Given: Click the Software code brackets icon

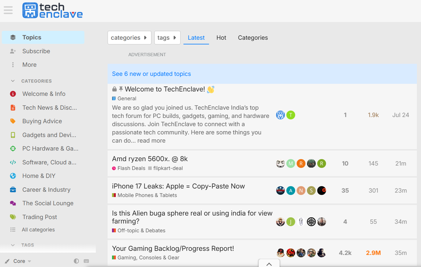Looking at the screenshot, I should coord(13,162).
